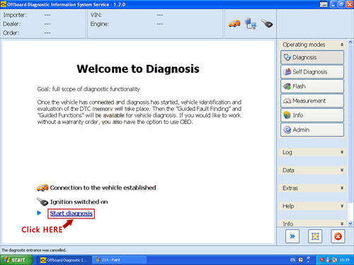
Task: Click the keyboard icon in title bar
Action: (x=324, y=4)
